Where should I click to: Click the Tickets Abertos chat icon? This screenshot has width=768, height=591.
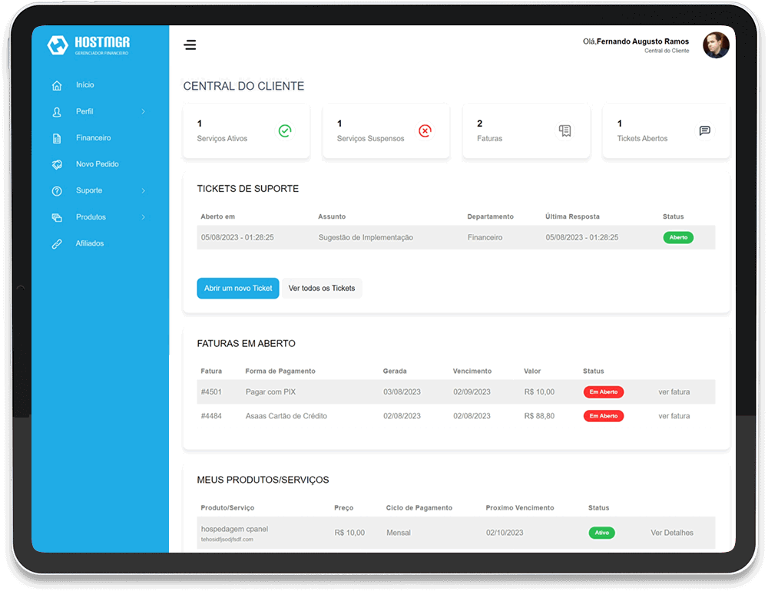tap(704, 131)
